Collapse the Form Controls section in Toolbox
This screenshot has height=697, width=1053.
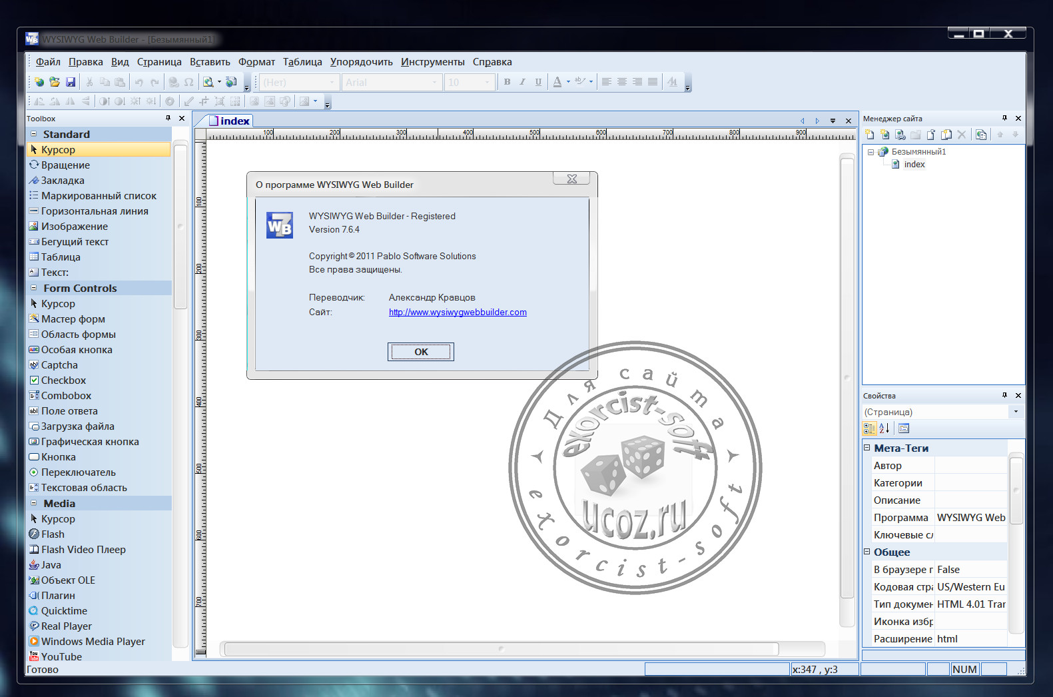(34, 288)
